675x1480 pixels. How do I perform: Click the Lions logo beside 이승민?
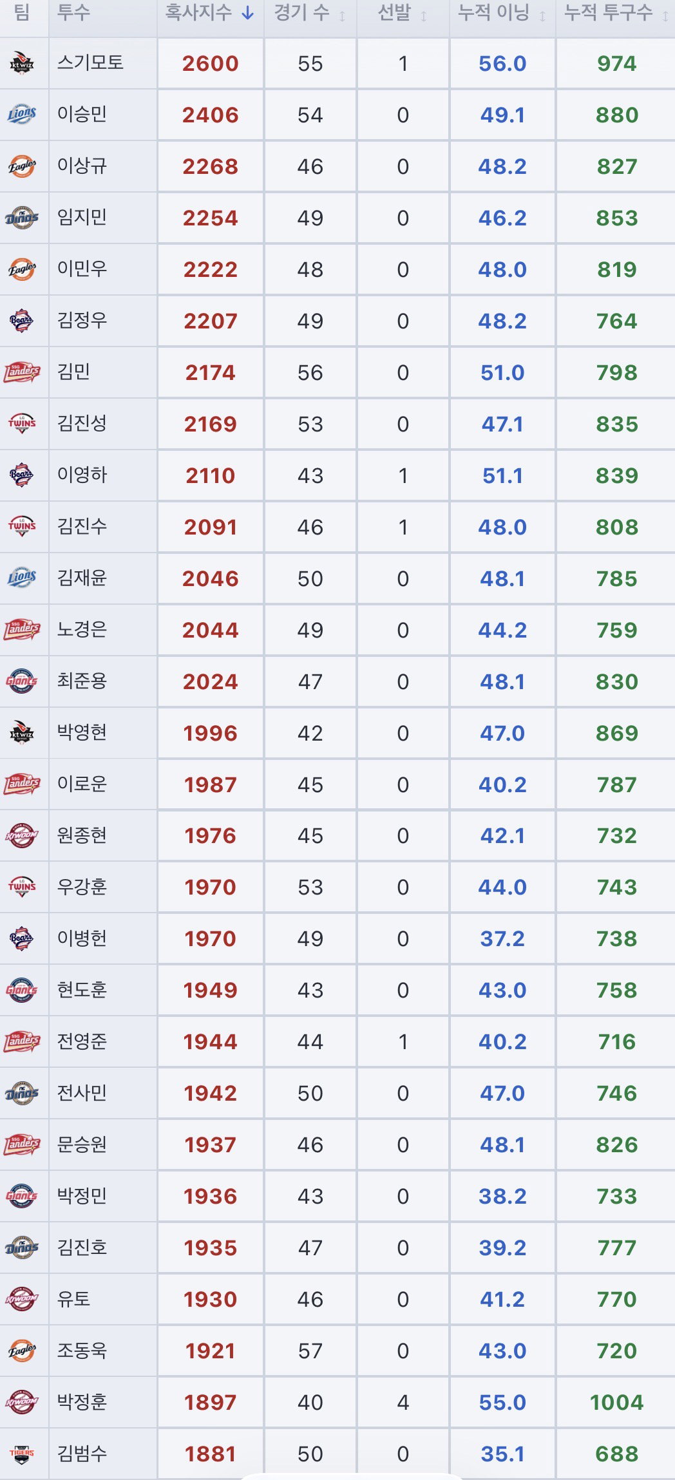click(x=22, y=114)
